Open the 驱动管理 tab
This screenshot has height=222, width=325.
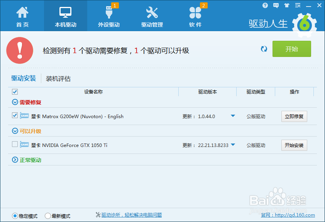point(152,17)
